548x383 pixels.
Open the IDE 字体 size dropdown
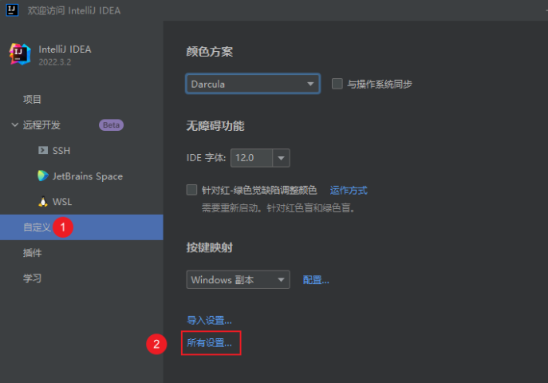[259, 158]
